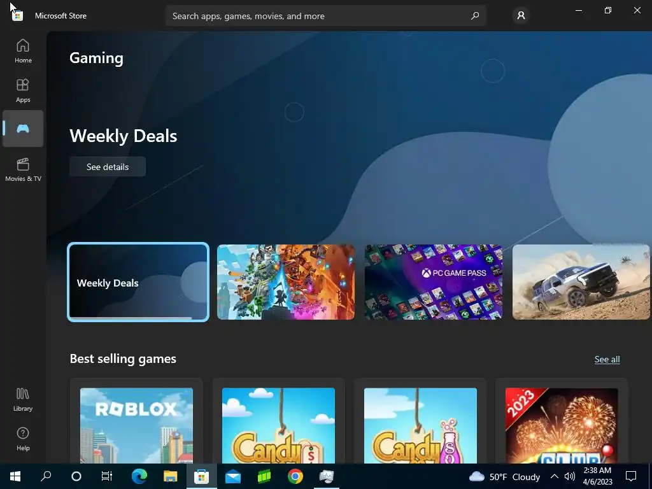
Task: Open the Help section
Action: coord(23,439)
